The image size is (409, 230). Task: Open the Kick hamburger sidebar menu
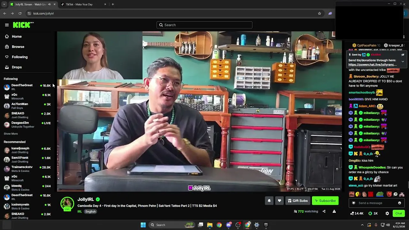(x=7, y=25)
